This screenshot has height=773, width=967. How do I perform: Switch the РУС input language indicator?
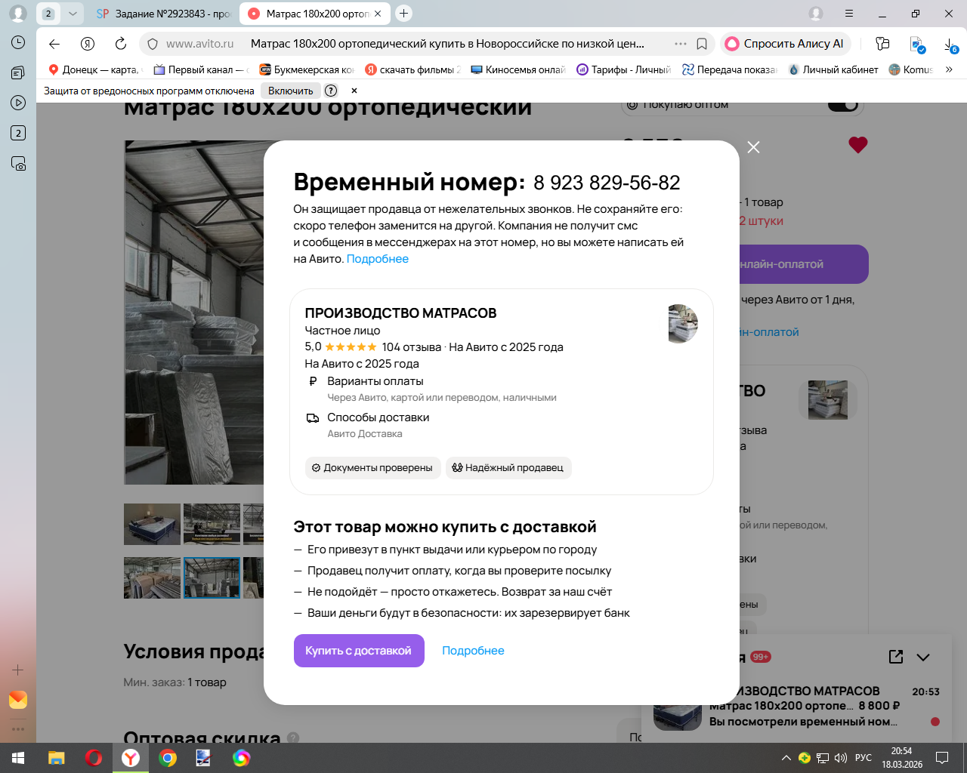point(864,758)
